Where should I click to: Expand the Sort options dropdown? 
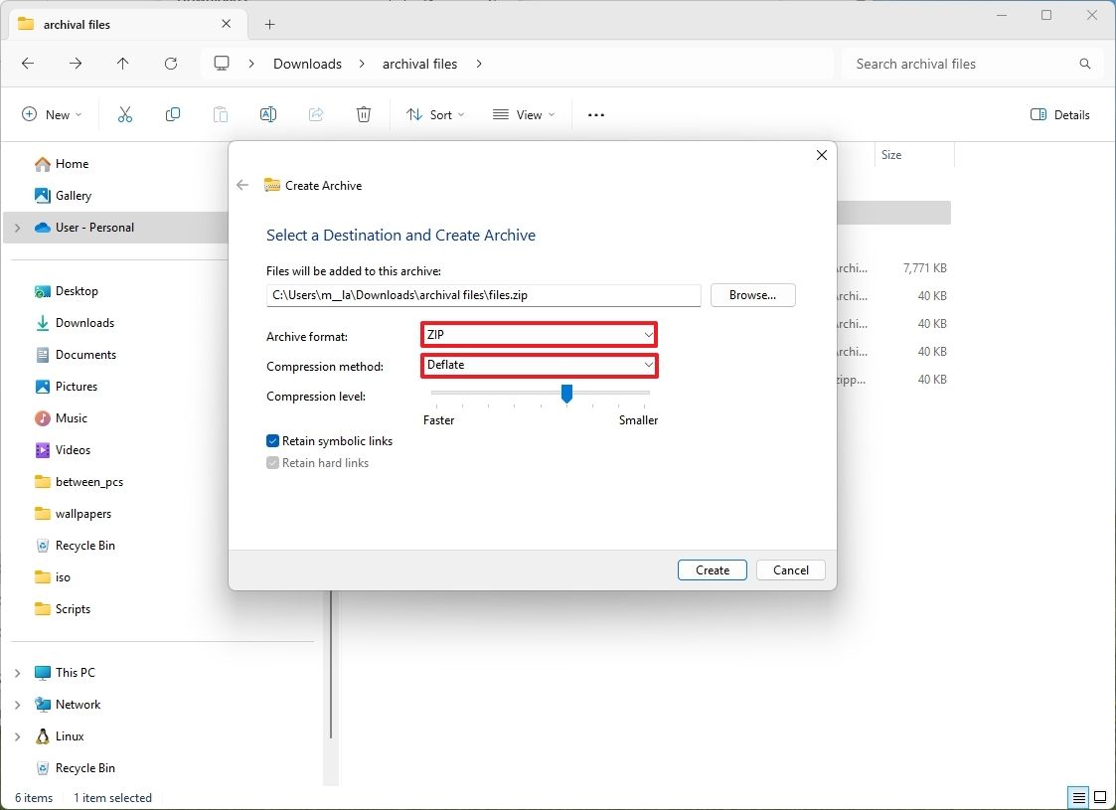pos(434,114)
